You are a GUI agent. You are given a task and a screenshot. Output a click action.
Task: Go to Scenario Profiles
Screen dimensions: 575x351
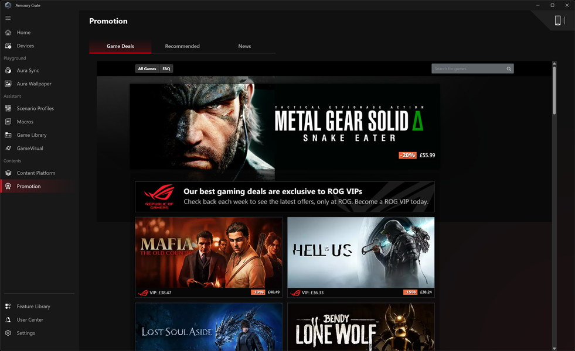40,108
